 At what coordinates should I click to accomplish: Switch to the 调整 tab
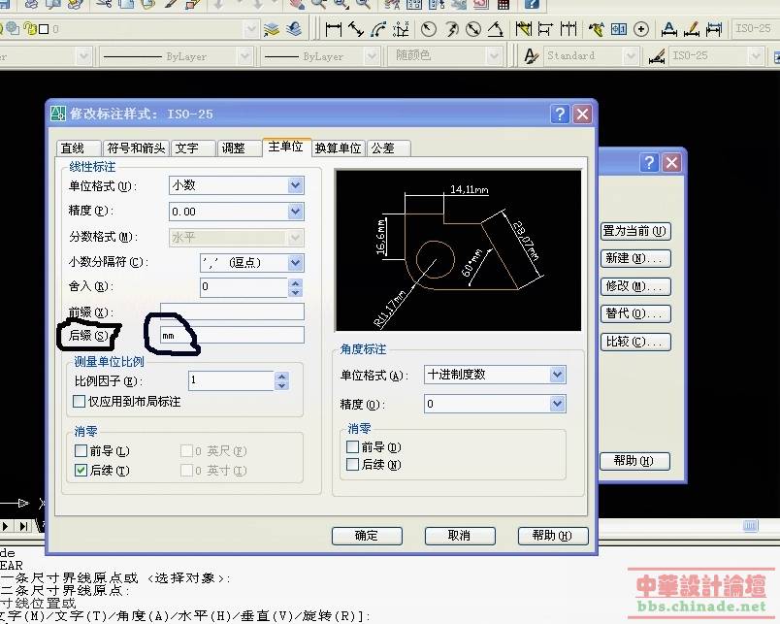coord(240,148)
